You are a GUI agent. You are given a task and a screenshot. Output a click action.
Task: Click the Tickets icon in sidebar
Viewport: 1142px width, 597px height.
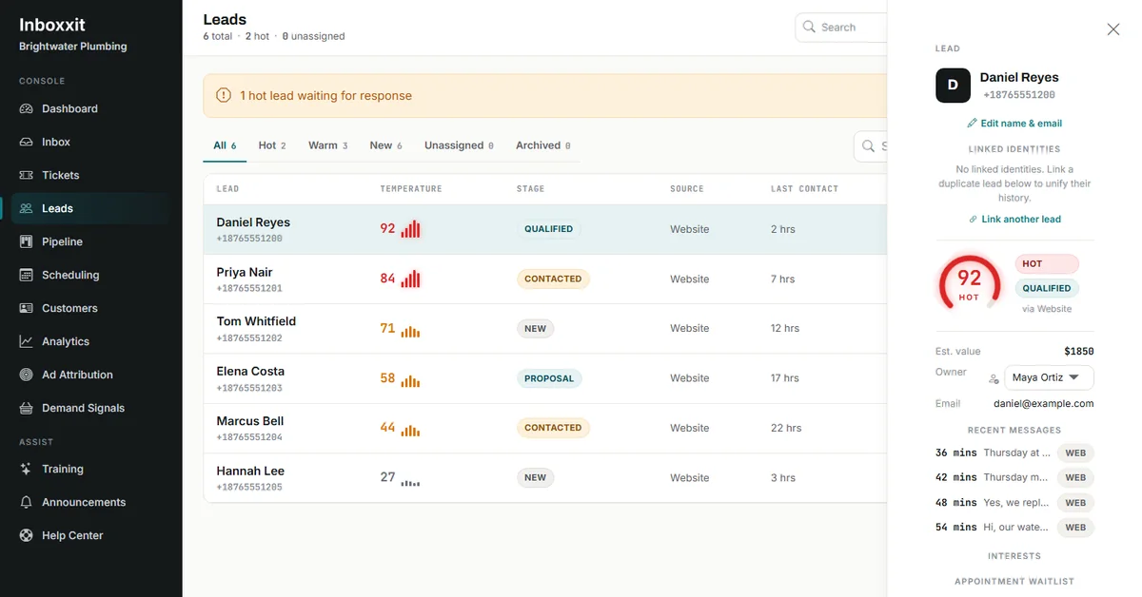coord(27,175)
